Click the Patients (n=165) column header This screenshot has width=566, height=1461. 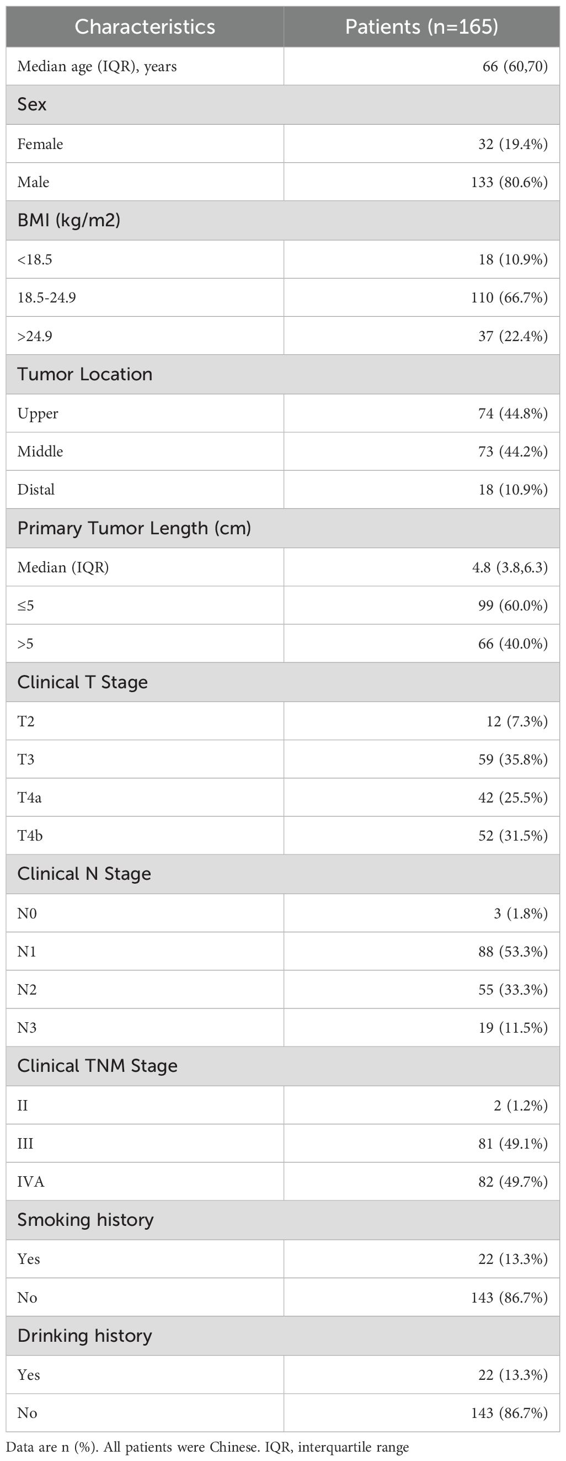(x=421, y=26)
